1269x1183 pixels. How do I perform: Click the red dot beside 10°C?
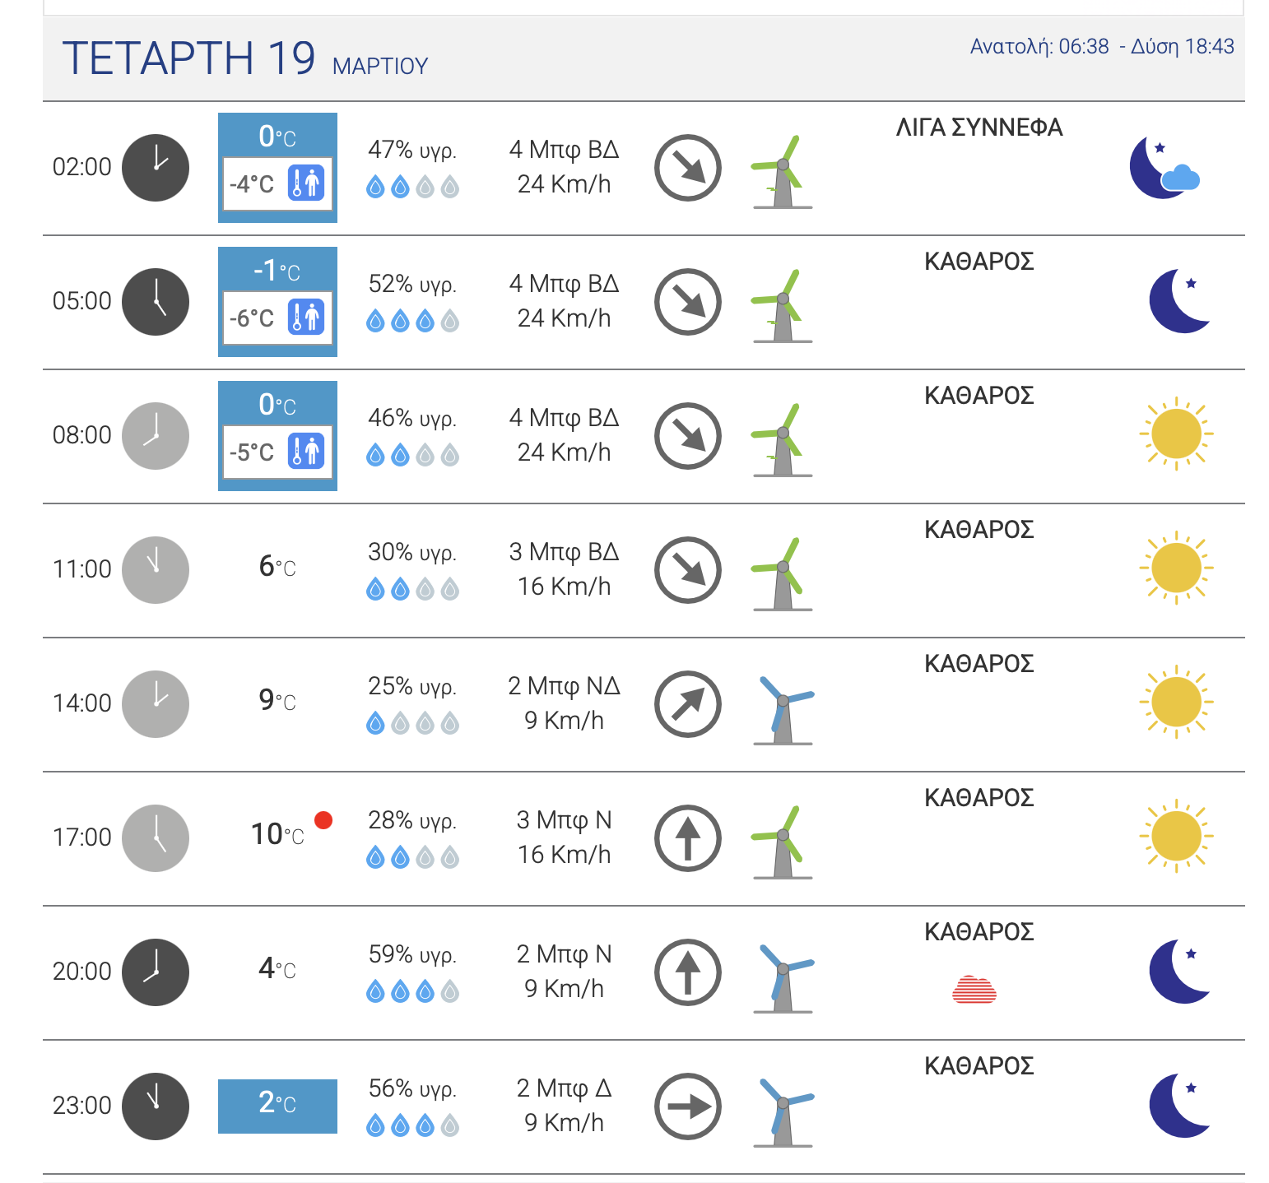[323, 819]
